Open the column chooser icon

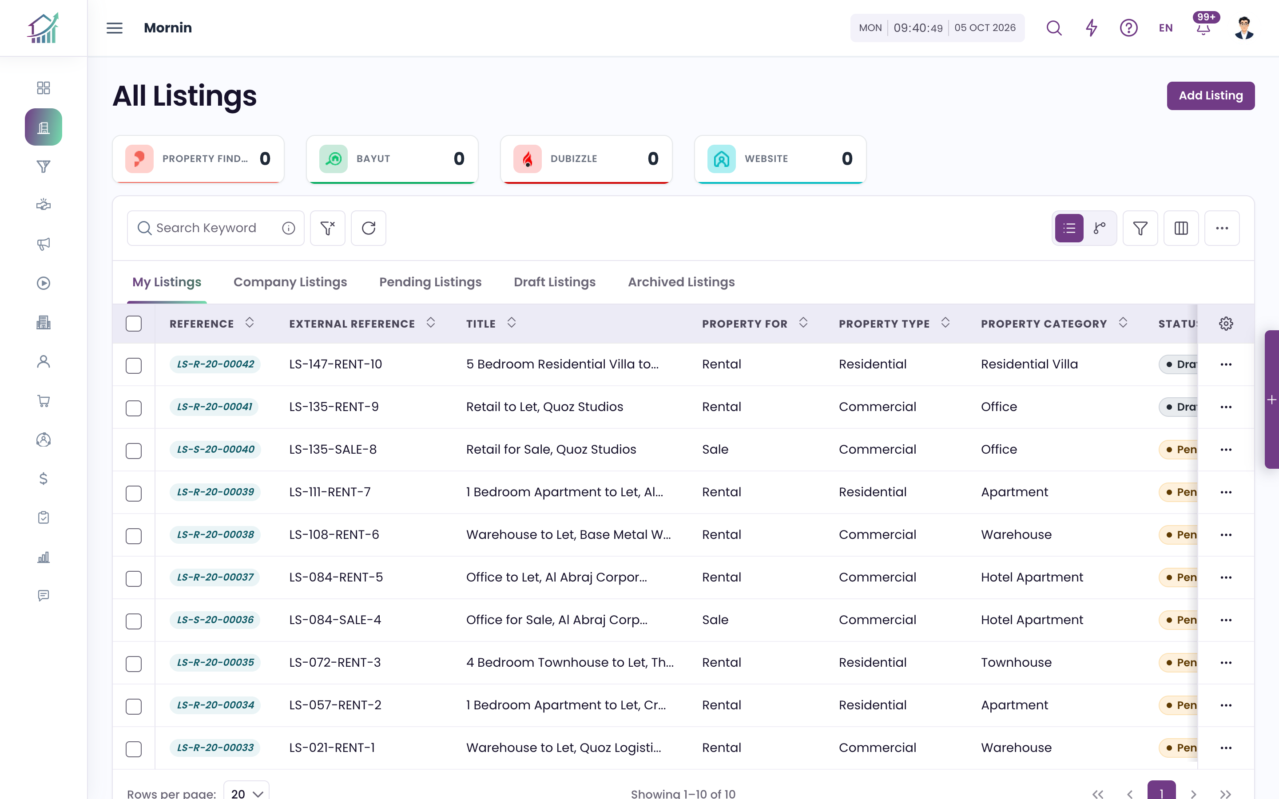[x=1181, y=228]
